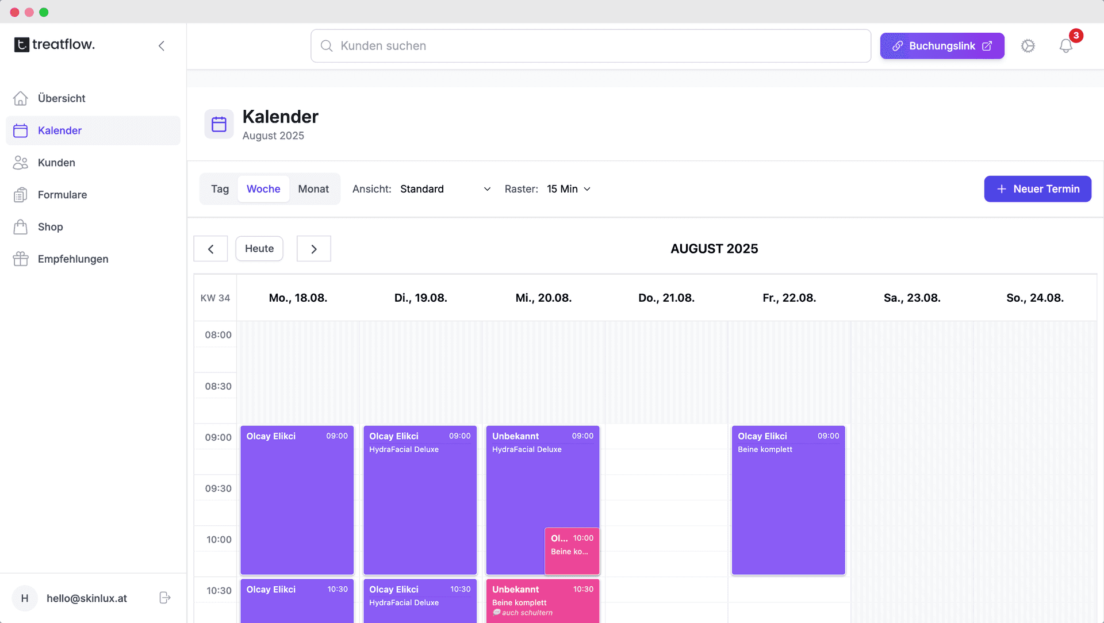
Task: Open the Raster 15 Min dropdown
Action: (568, 189)
